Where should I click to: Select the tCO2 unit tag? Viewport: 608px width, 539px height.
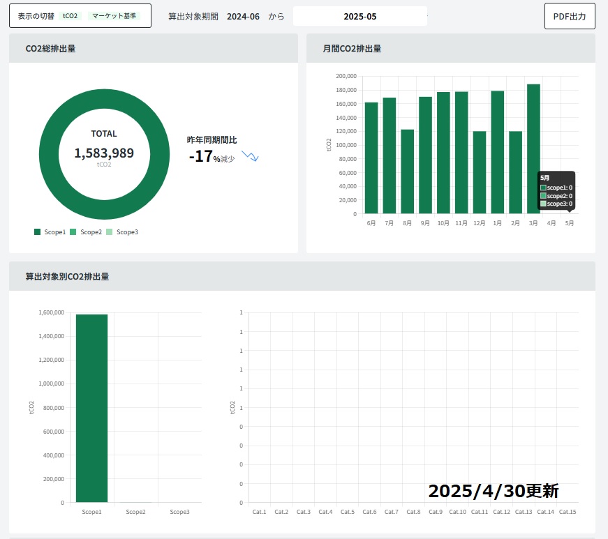click(x=71, y=16)
